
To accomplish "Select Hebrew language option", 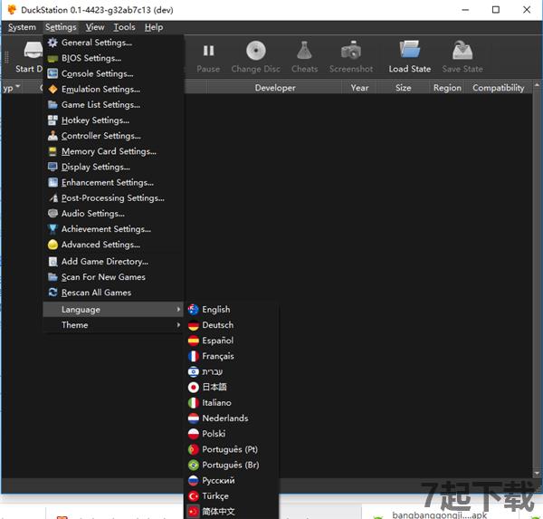I will pos(233,371).
